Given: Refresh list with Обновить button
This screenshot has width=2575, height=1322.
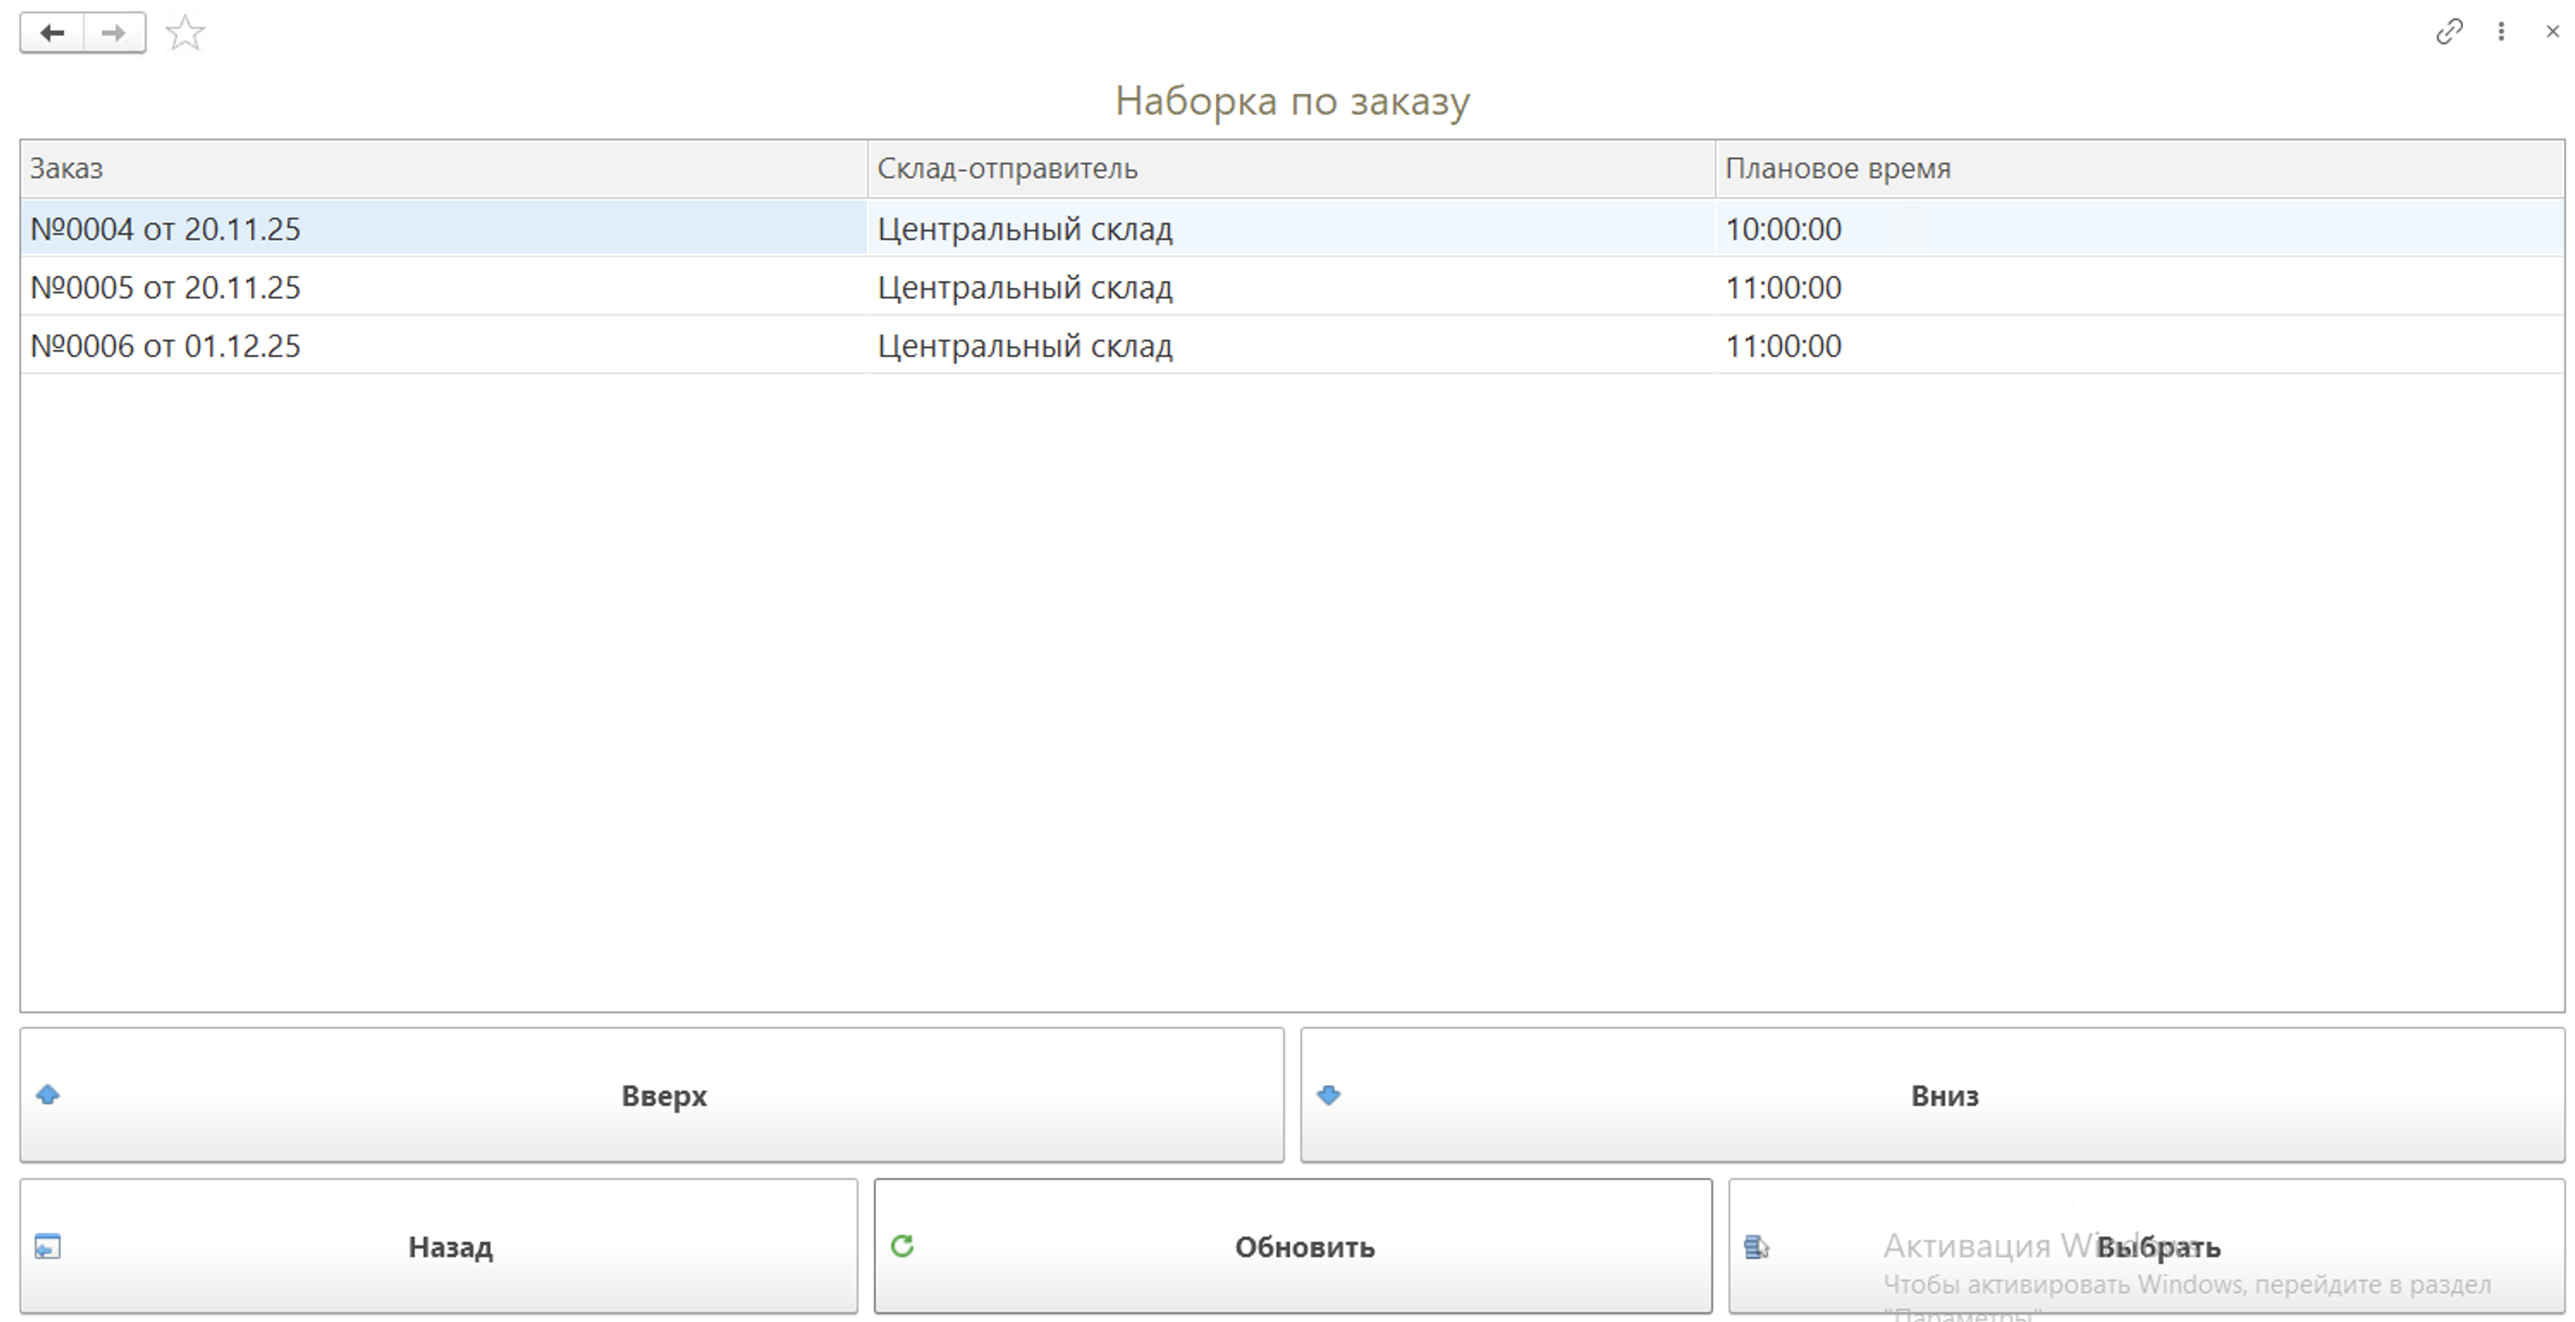Looking at the screenshot, I should 1293,1246.
